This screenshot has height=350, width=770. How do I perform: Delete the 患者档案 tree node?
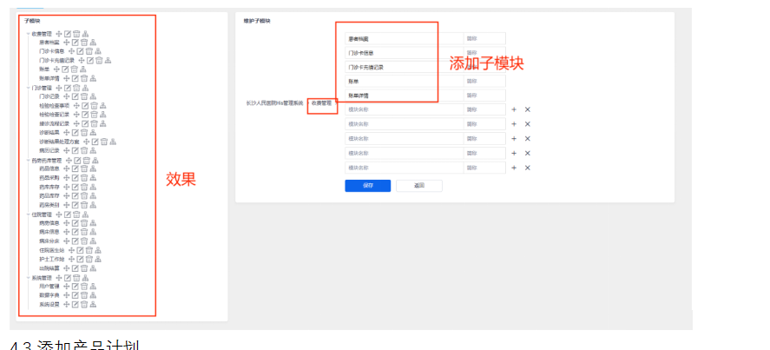click(84, 43)
